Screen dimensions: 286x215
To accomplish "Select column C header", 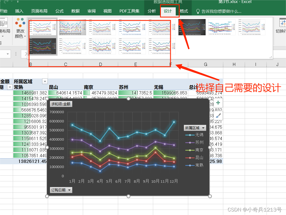I will click(x=65, y=64).
